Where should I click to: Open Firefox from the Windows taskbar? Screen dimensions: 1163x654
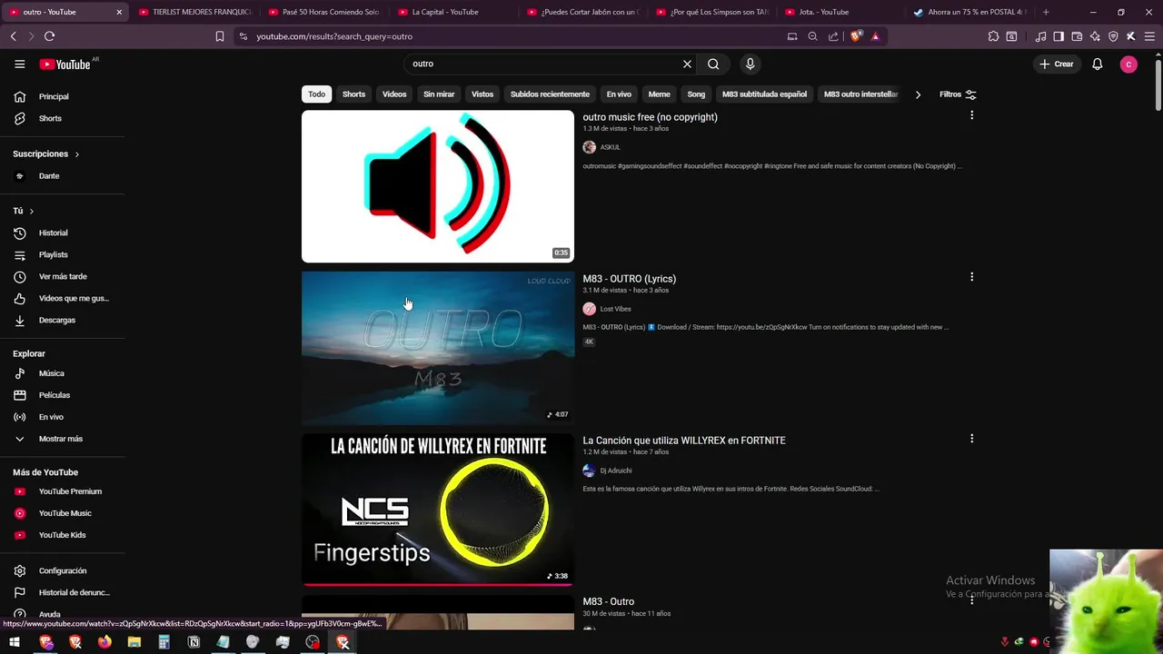pos(104,642)
